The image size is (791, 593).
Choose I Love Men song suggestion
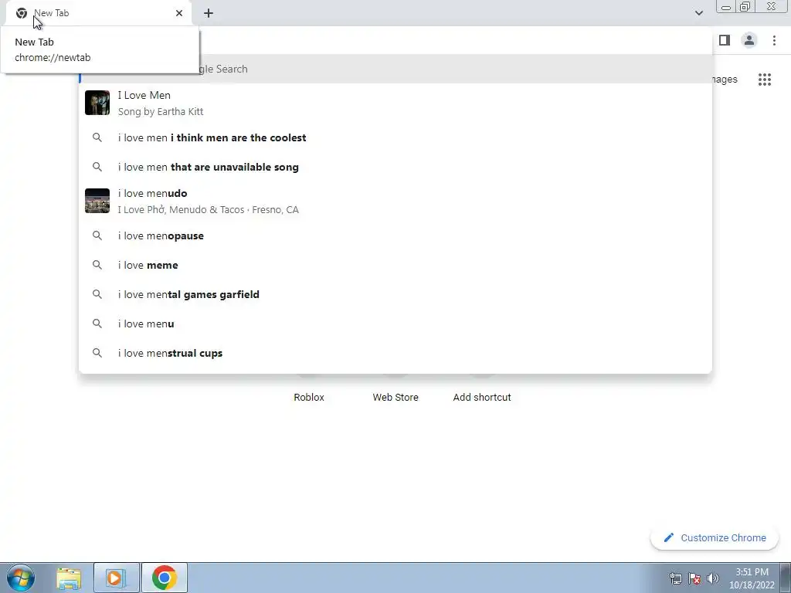(x=395, y=103)
